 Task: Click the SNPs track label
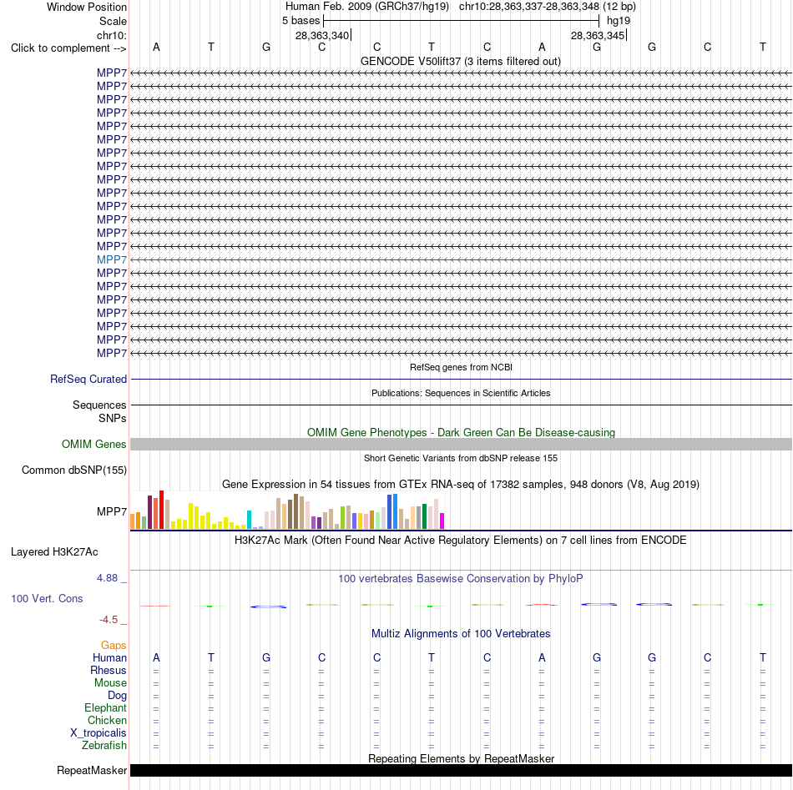click(113, 419)
